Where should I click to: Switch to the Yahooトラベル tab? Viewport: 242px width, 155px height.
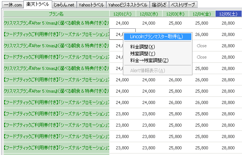click(x=92, y=5)
